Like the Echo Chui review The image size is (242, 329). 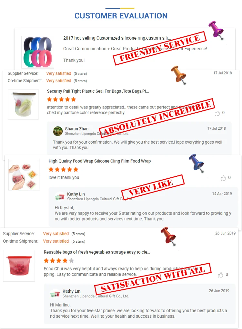coord(220,275)
